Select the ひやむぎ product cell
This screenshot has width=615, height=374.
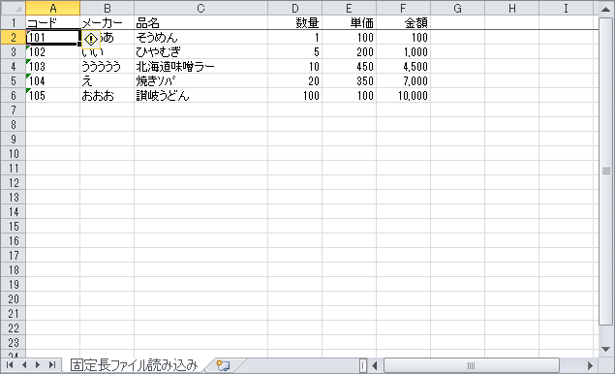(200, 51)
